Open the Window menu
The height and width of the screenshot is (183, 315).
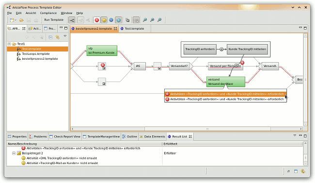66,13
